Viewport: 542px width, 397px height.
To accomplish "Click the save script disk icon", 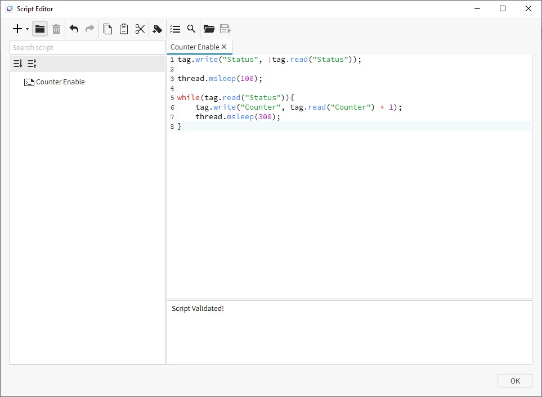I will point(225,29).
